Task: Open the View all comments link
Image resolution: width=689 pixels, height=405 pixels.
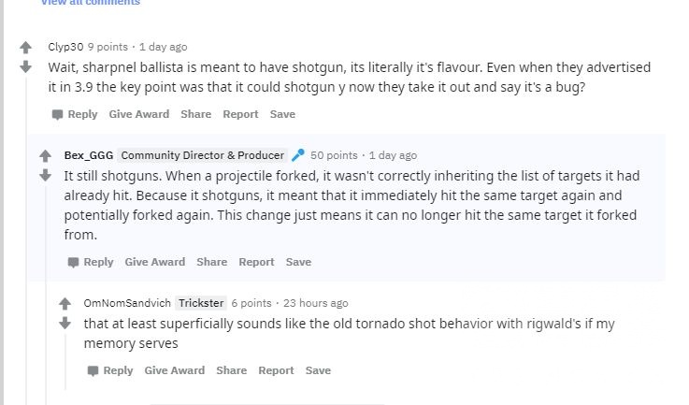Action: pos(90,3)
